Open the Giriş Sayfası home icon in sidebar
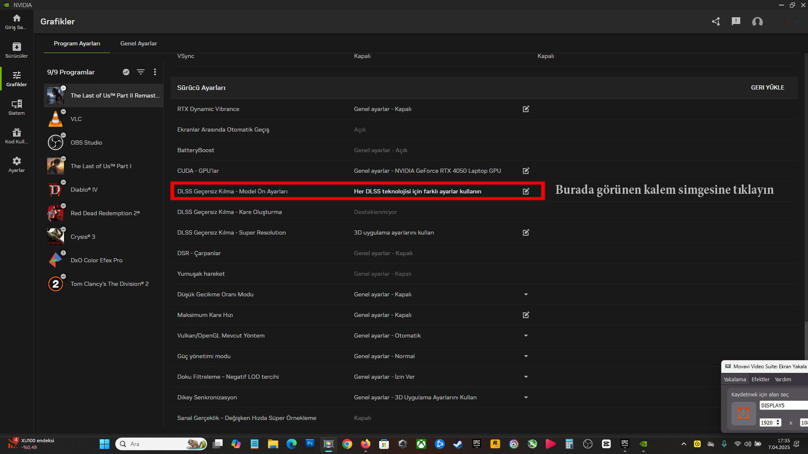Viewport: 808px width, 454px height. [x=16, y=21]
